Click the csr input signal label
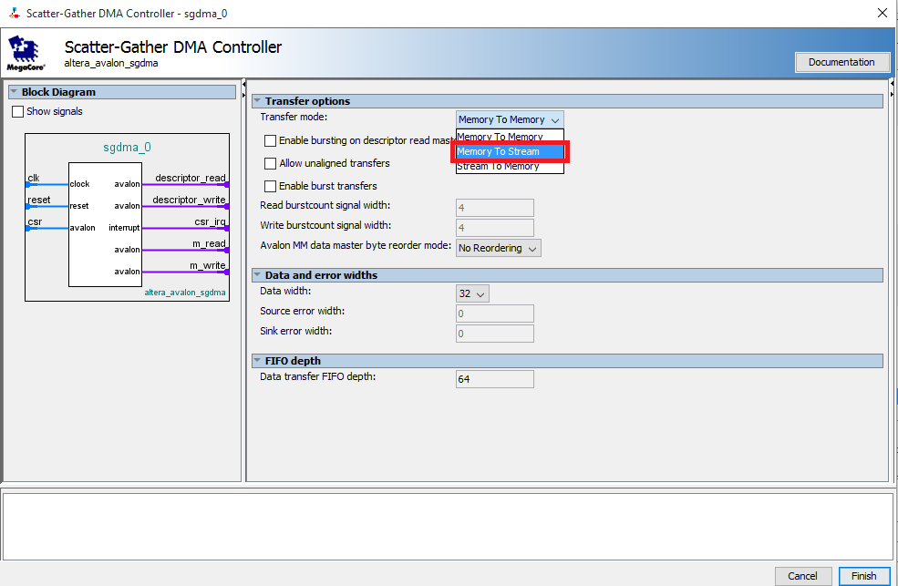Viewport: 898px width, 586px height. click(x=35, y=222)
